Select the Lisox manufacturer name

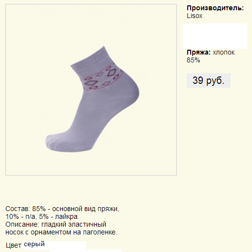tap(194, 16)
